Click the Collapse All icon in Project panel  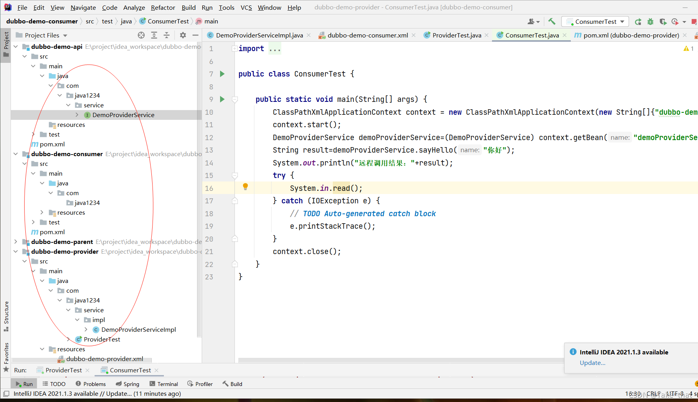point(167,35)
